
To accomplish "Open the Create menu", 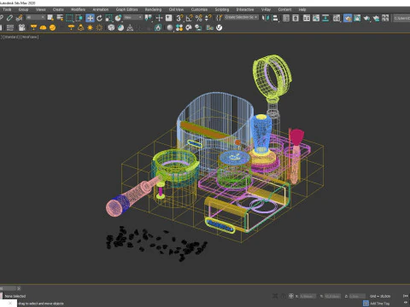I will pos(58,9).
